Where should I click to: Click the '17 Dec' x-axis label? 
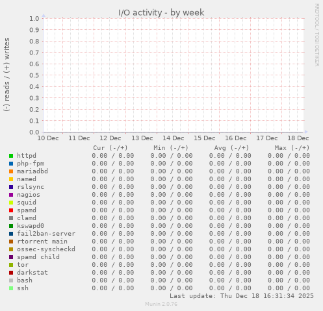267,138
